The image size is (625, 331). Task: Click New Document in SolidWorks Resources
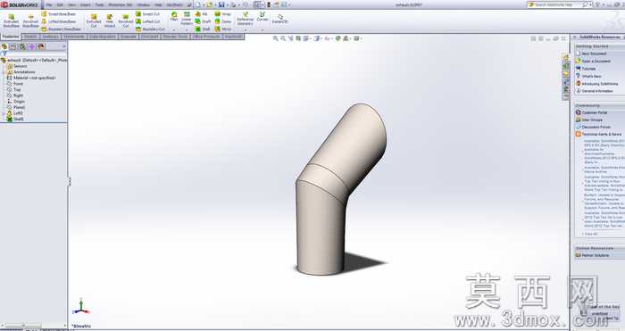[591, 54]
